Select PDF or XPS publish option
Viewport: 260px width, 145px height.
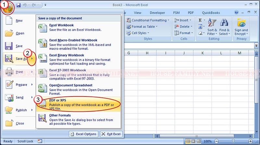(x=78, y=104)
